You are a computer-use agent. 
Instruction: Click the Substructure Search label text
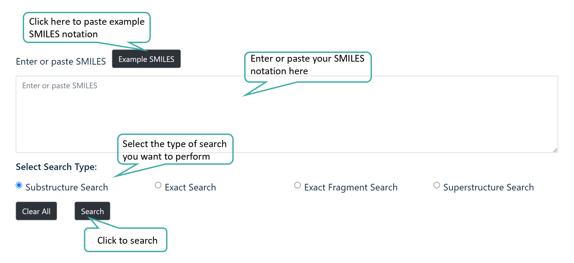pos(67,187)
